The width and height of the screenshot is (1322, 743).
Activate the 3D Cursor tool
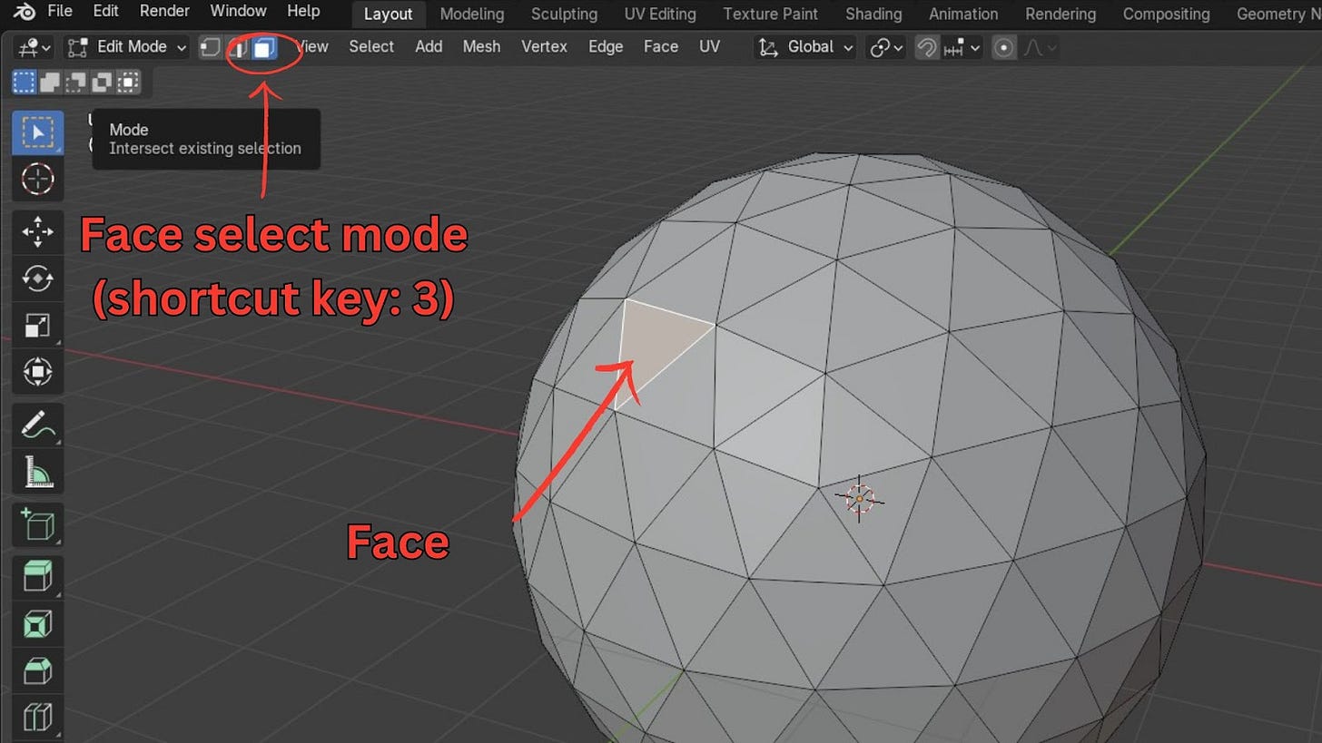click(37, 179)
